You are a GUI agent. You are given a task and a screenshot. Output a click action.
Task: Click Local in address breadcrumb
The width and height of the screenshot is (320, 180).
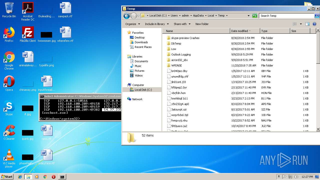click(x=211, y=15)
